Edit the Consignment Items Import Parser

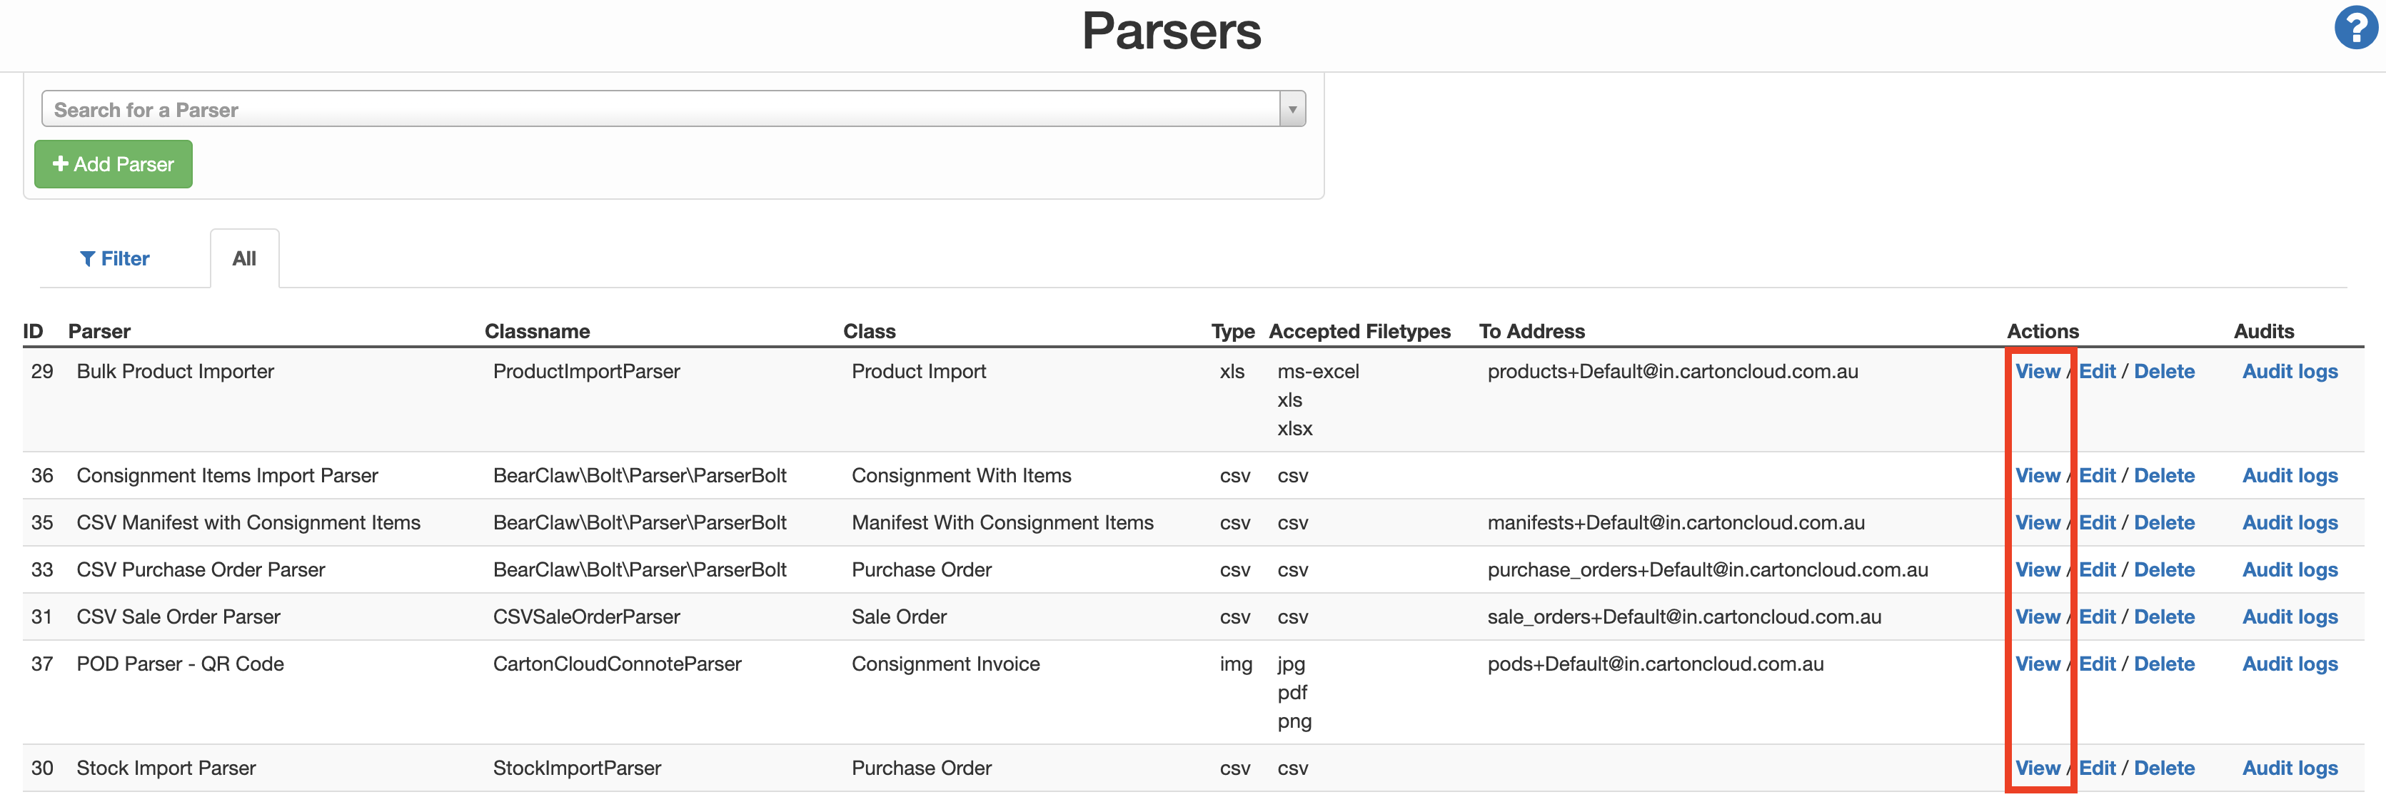[x=2099, y=475]
